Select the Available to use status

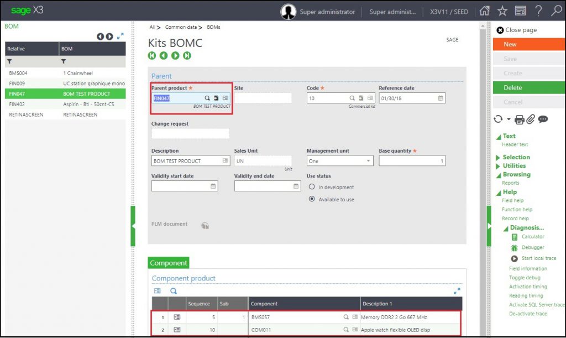pyautogui.click(x=312, y=199)
